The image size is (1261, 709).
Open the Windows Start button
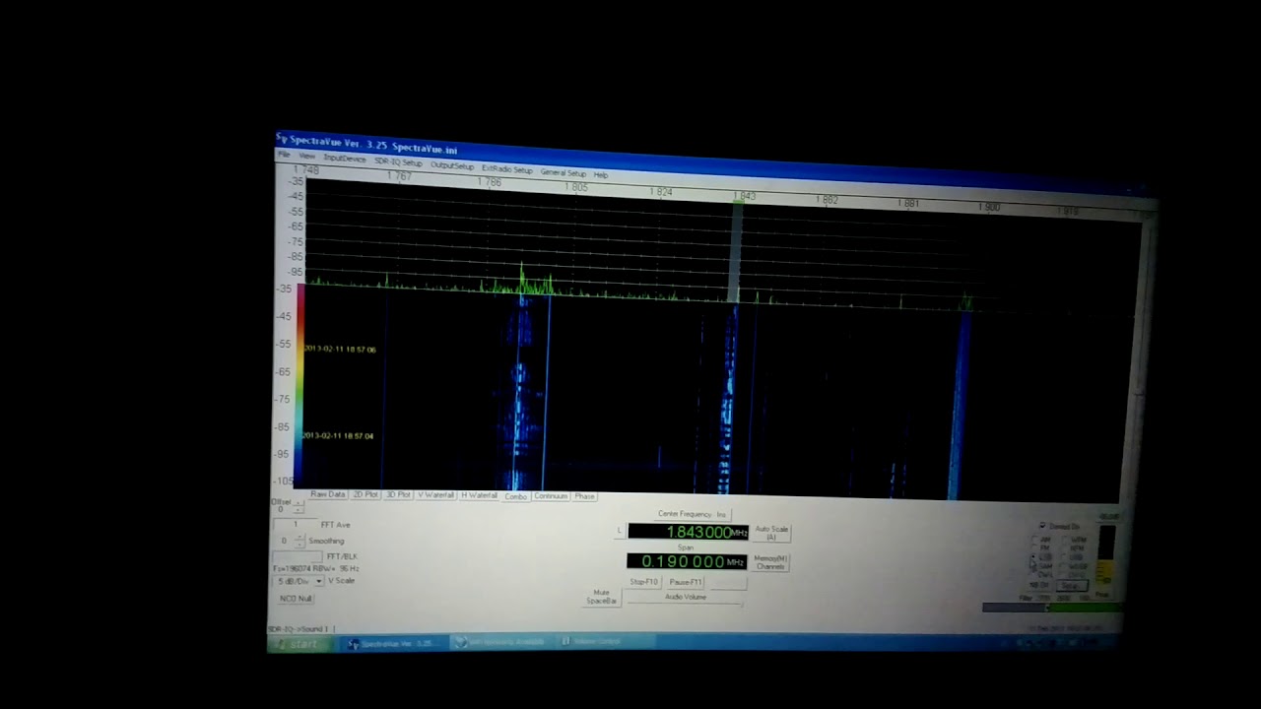click(x=299, y=643)
